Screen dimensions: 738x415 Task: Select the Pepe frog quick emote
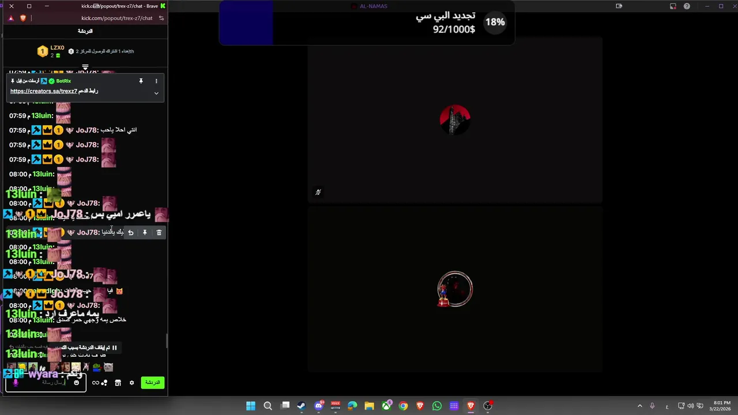[97, 367]
